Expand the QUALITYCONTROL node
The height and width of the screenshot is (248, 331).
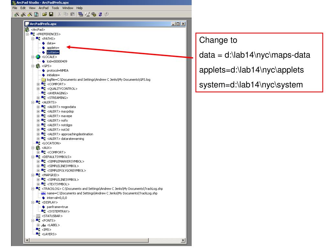(38, 89)
